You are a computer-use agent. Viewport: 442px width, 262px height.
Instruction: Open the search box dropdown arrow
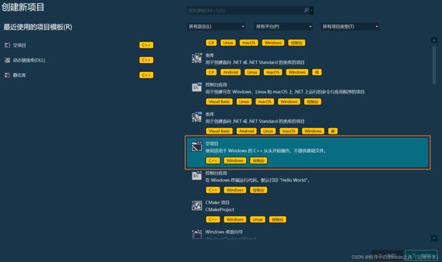pyautogui.click(x=311, y=10)
